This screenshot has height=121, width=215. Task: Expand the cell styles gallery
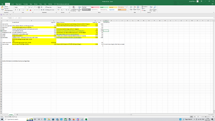click(x=127, y=10)
